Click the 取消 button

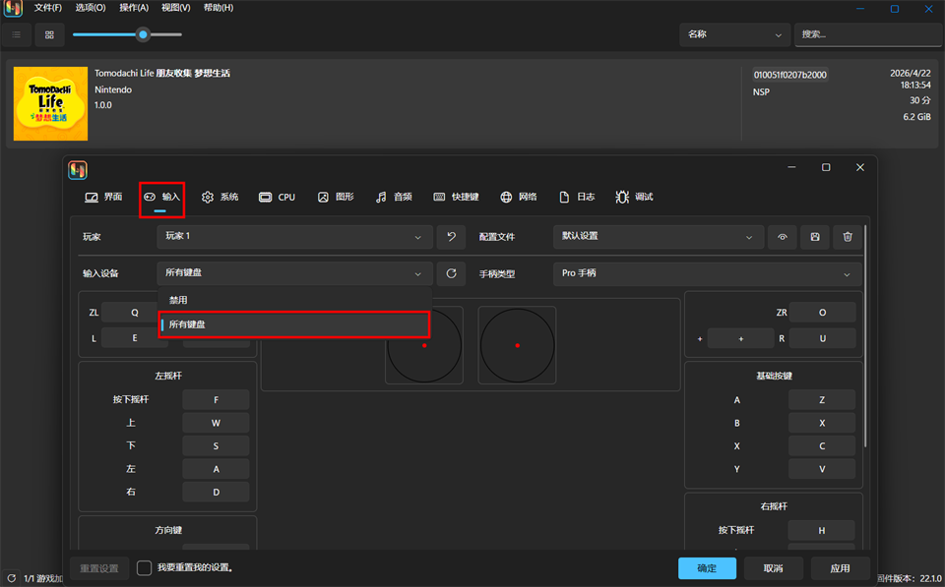coord(774,568)
